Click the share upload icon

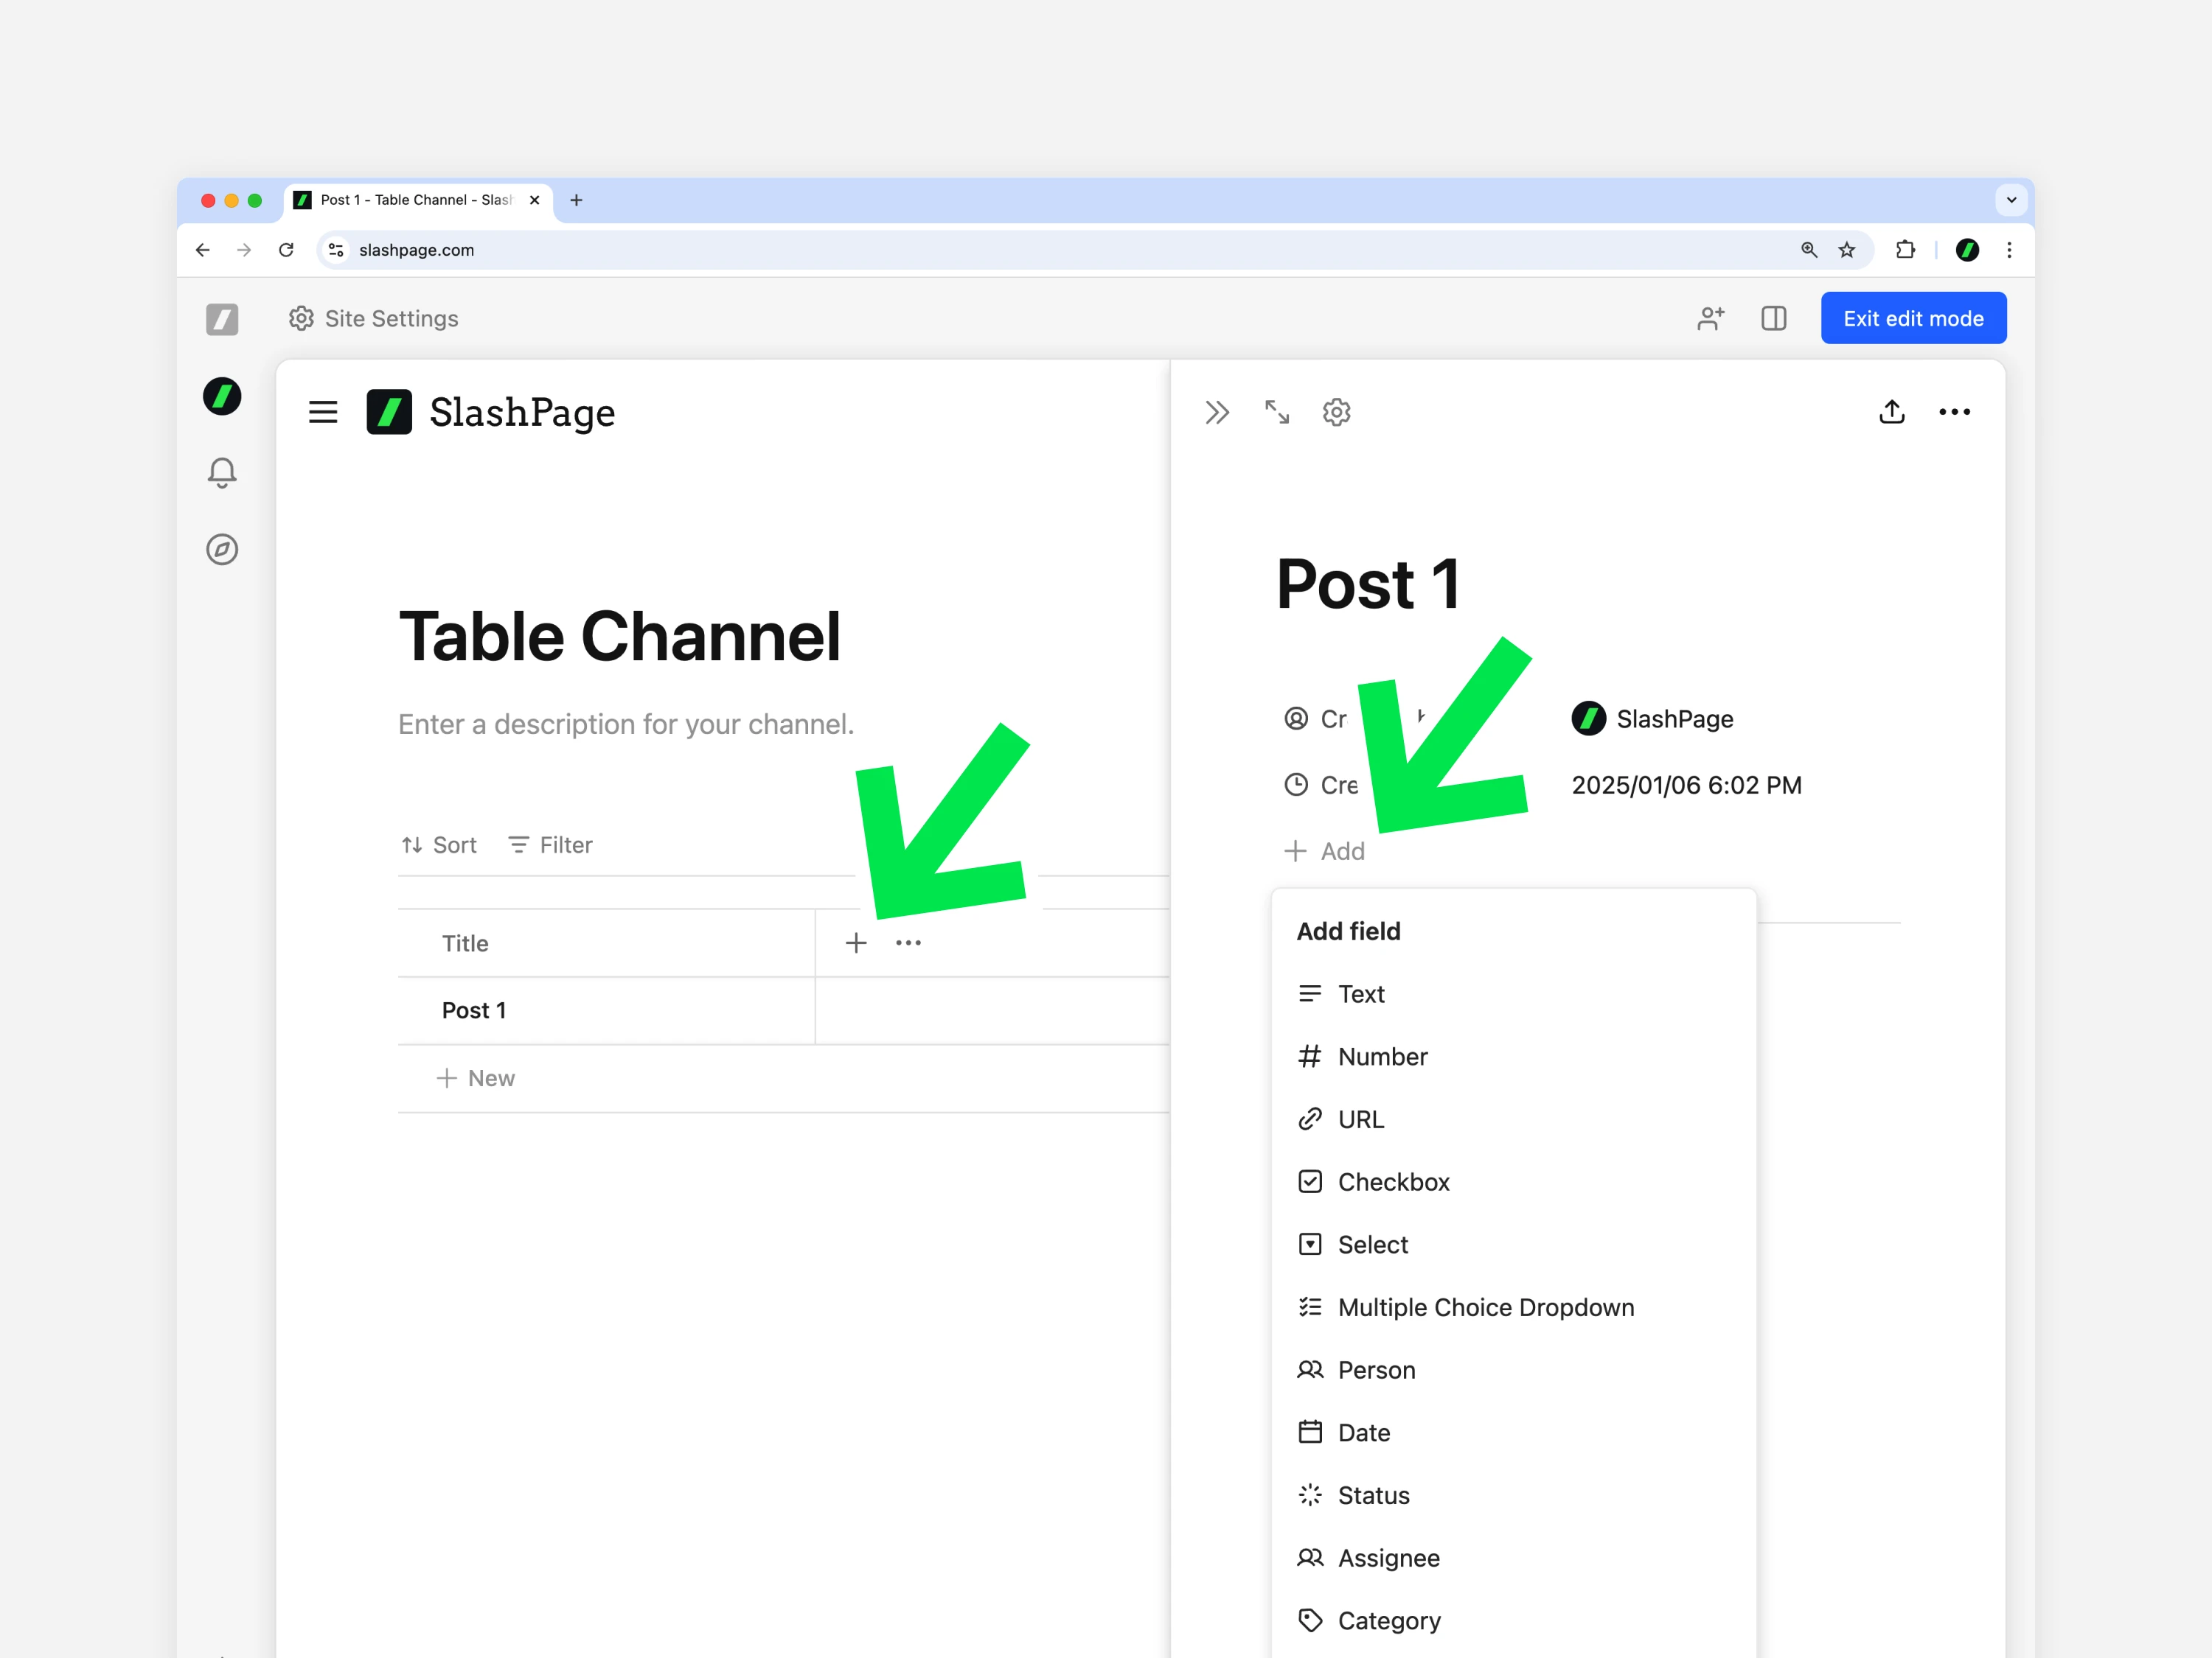[x=1892, y=412]
